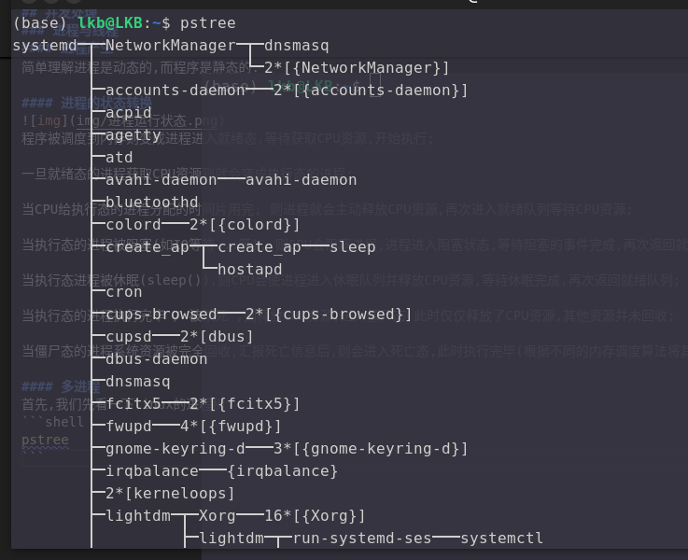Click the systemctl process at line end
The width and height of the screenshot is (688, 560).
click(x=501, y=539)
